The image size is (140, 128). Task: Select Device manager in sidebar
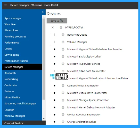[x=22, y=67]
